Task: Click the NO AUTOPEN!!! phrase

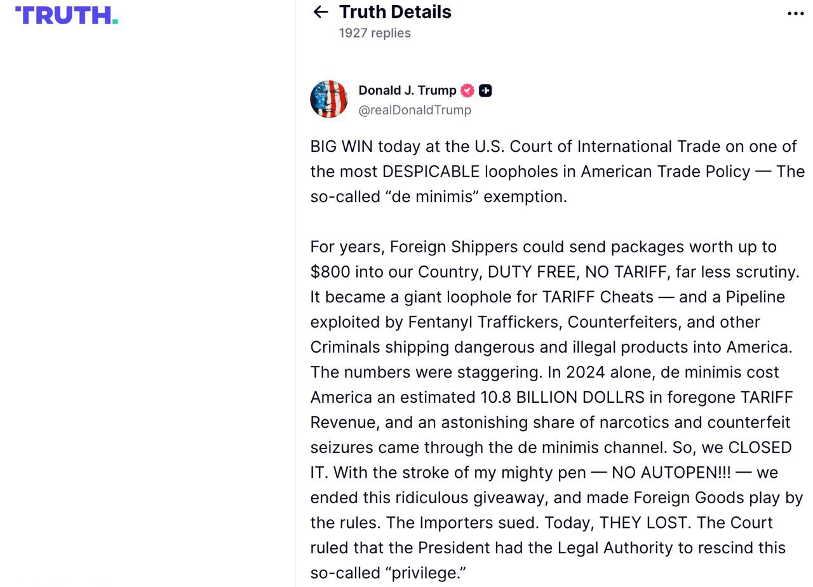Action: point(671,473)
